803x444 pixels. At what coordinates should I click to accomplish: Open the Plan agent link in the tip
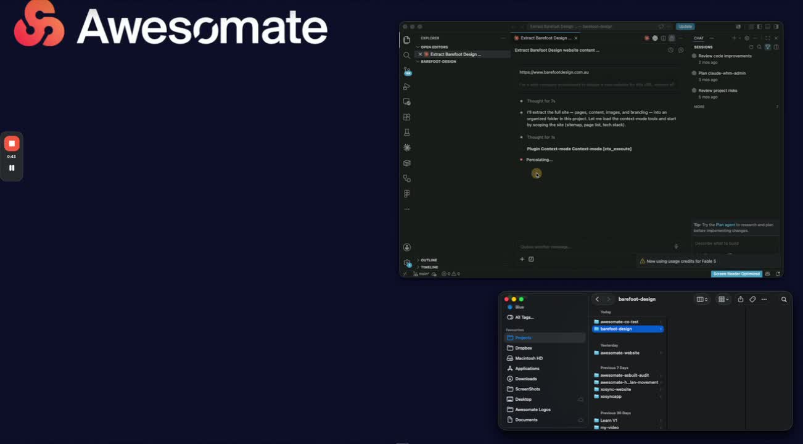pos(725,225)
